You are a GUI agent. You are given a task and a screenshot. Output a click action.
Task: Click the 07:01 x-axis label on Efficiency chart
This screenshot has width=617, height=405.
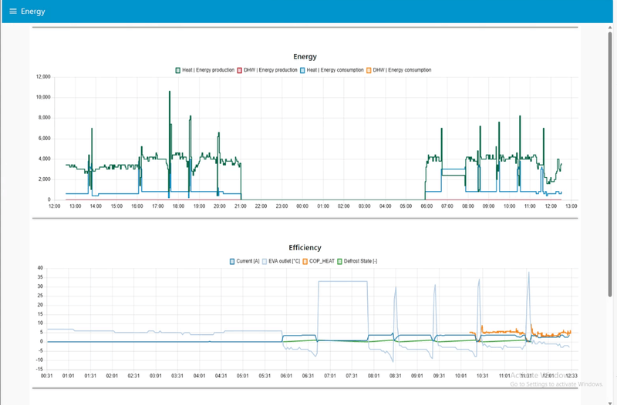tap(330, 376)
